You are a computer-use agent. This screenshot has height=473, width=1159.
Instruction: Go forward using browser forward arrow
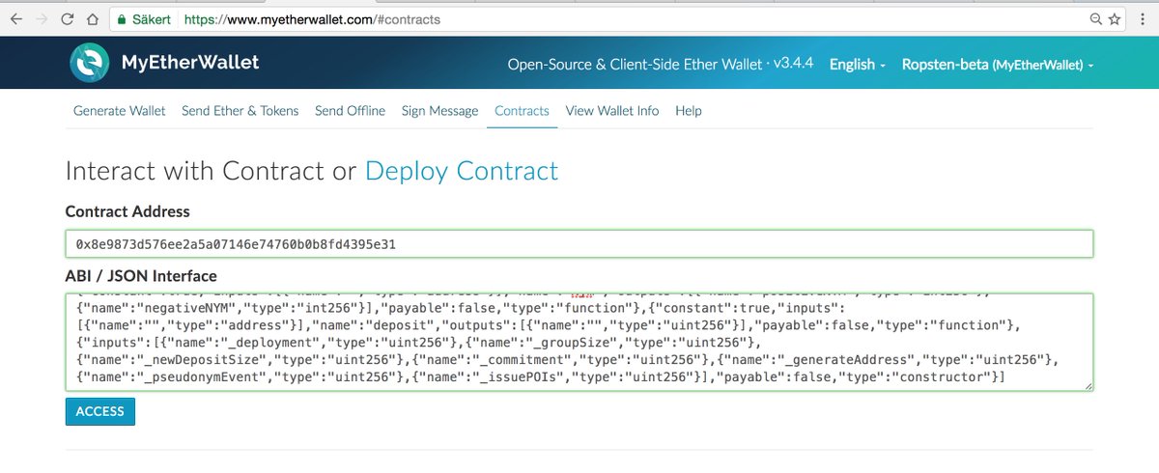[41, 18]
